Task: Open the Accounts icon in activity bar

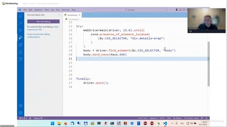Action: click(x=21, y=105)
